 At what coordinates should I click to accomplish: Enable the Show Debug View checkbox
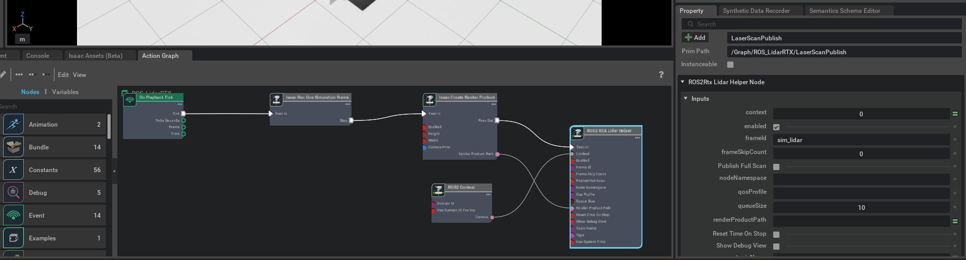pos(776,247)
